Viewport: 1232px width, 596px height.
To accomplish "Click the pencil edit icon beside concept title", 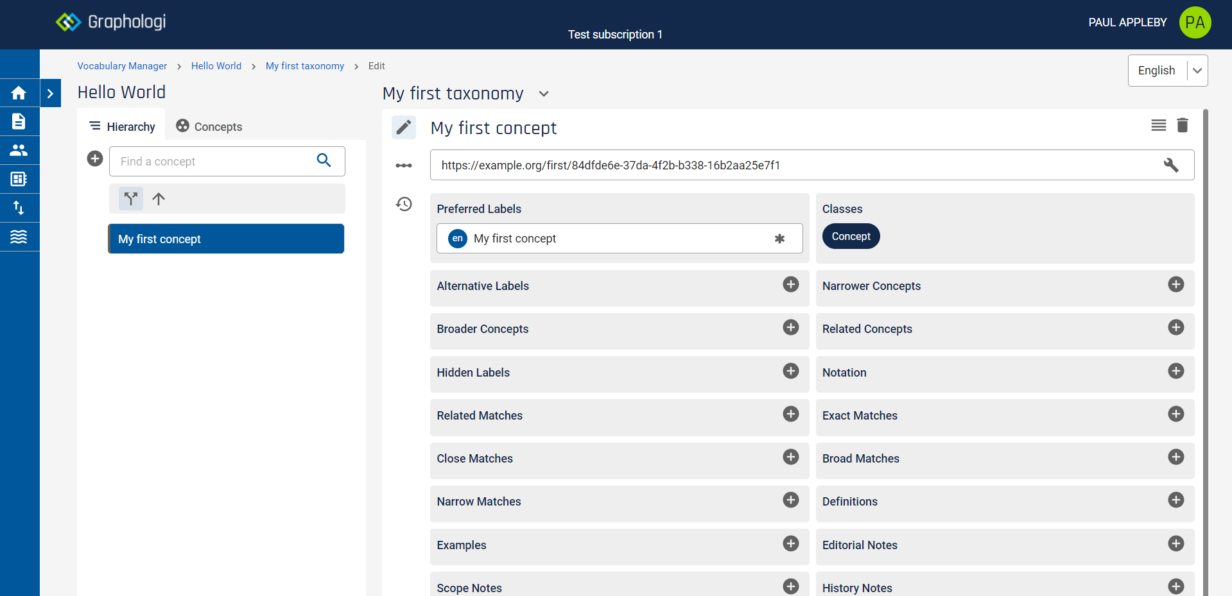I will pyautogui.click(x=403, y=128).
